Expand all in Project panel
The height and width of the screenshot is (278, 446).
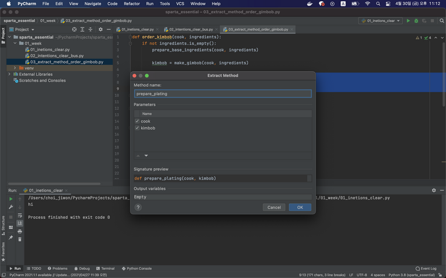tap(82, 30)
